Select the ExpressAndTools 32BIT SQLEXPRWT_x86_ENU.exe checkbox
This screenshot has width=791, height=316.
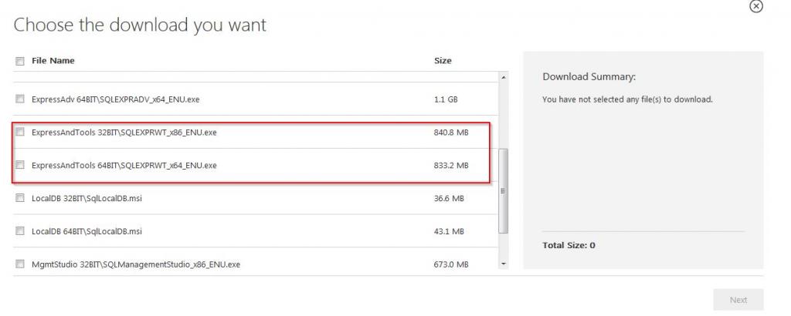click(x=20, y=133)
